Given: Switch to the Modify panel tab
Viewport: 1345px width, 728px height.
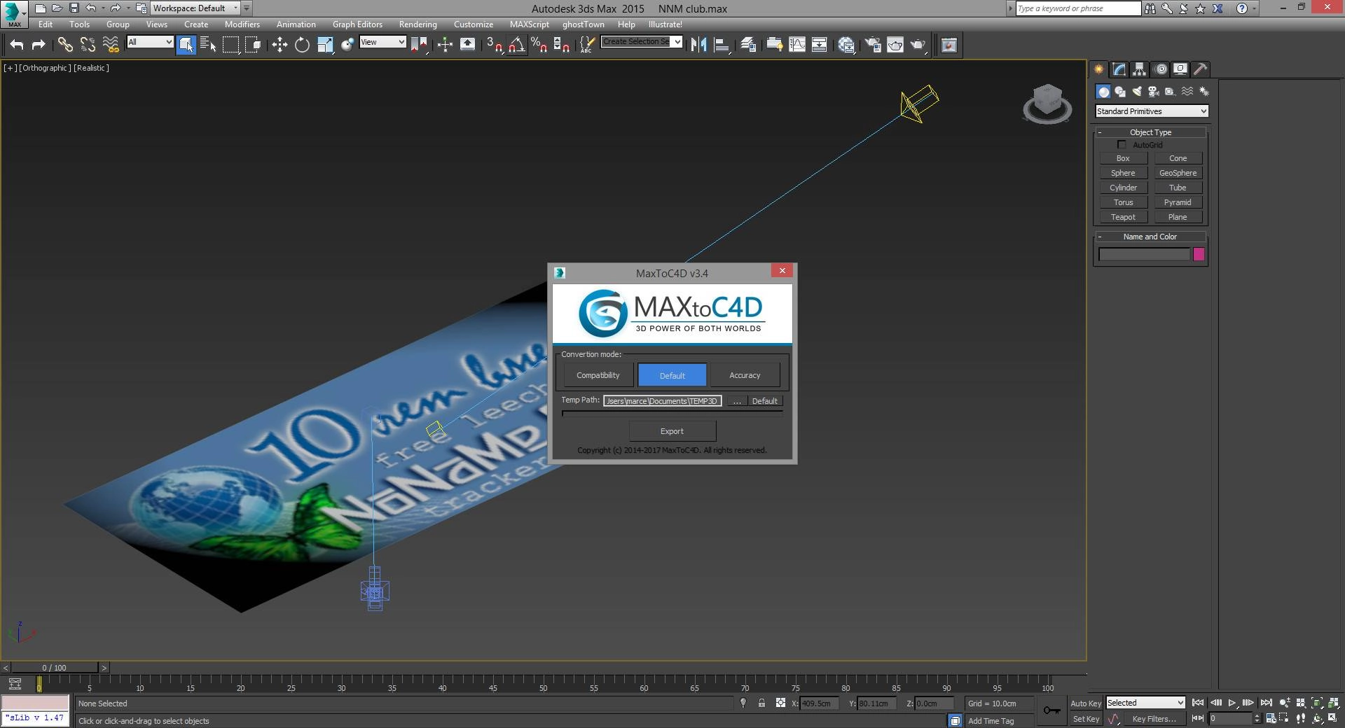Looking at the screenshot, I should tap(1119, 69).
